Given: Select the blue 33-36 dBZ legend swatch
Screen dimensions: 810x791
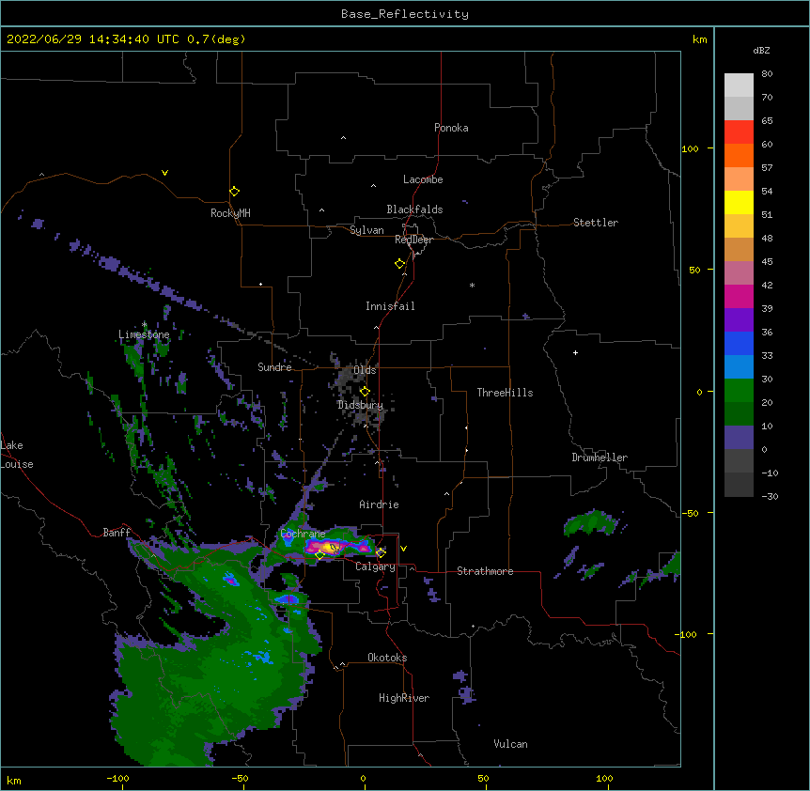Looking at the screenshot, I should coord(739,343).
